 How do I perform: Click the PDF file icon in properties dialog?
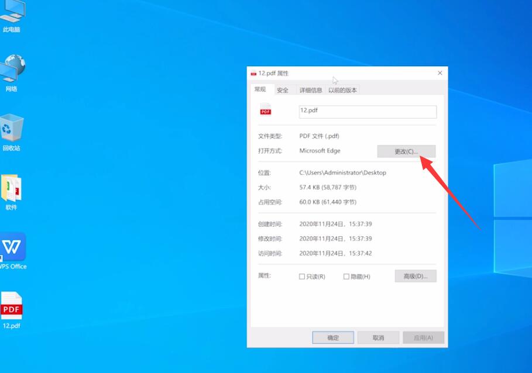(x=266, y=109)
